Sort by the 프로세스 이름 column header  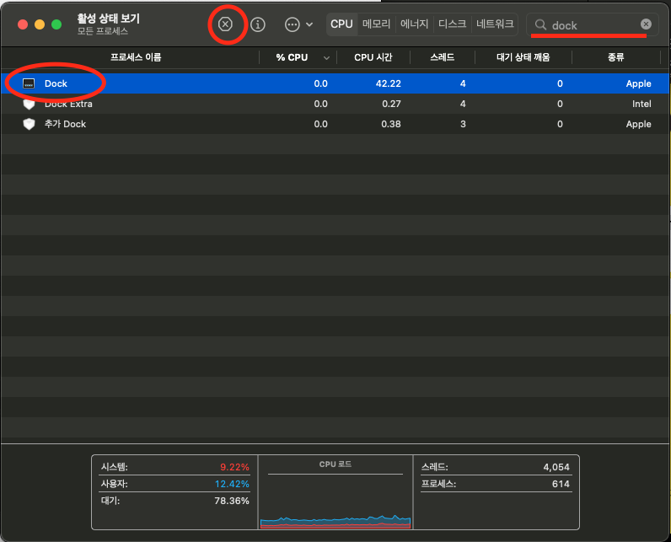click(x=136, y=57)
